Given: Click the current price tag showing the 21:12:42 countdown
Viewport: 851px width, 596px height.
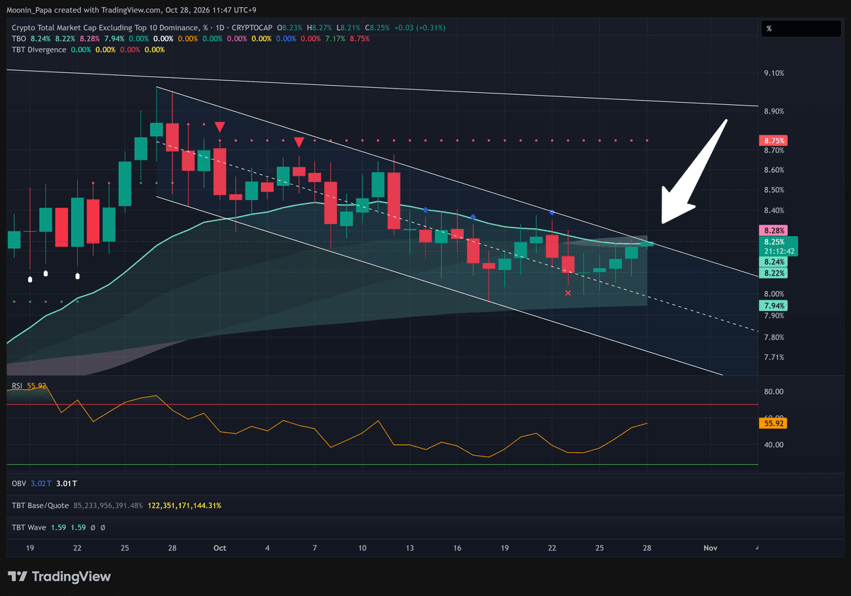Looking at the screenshot, I should [778, 246].
